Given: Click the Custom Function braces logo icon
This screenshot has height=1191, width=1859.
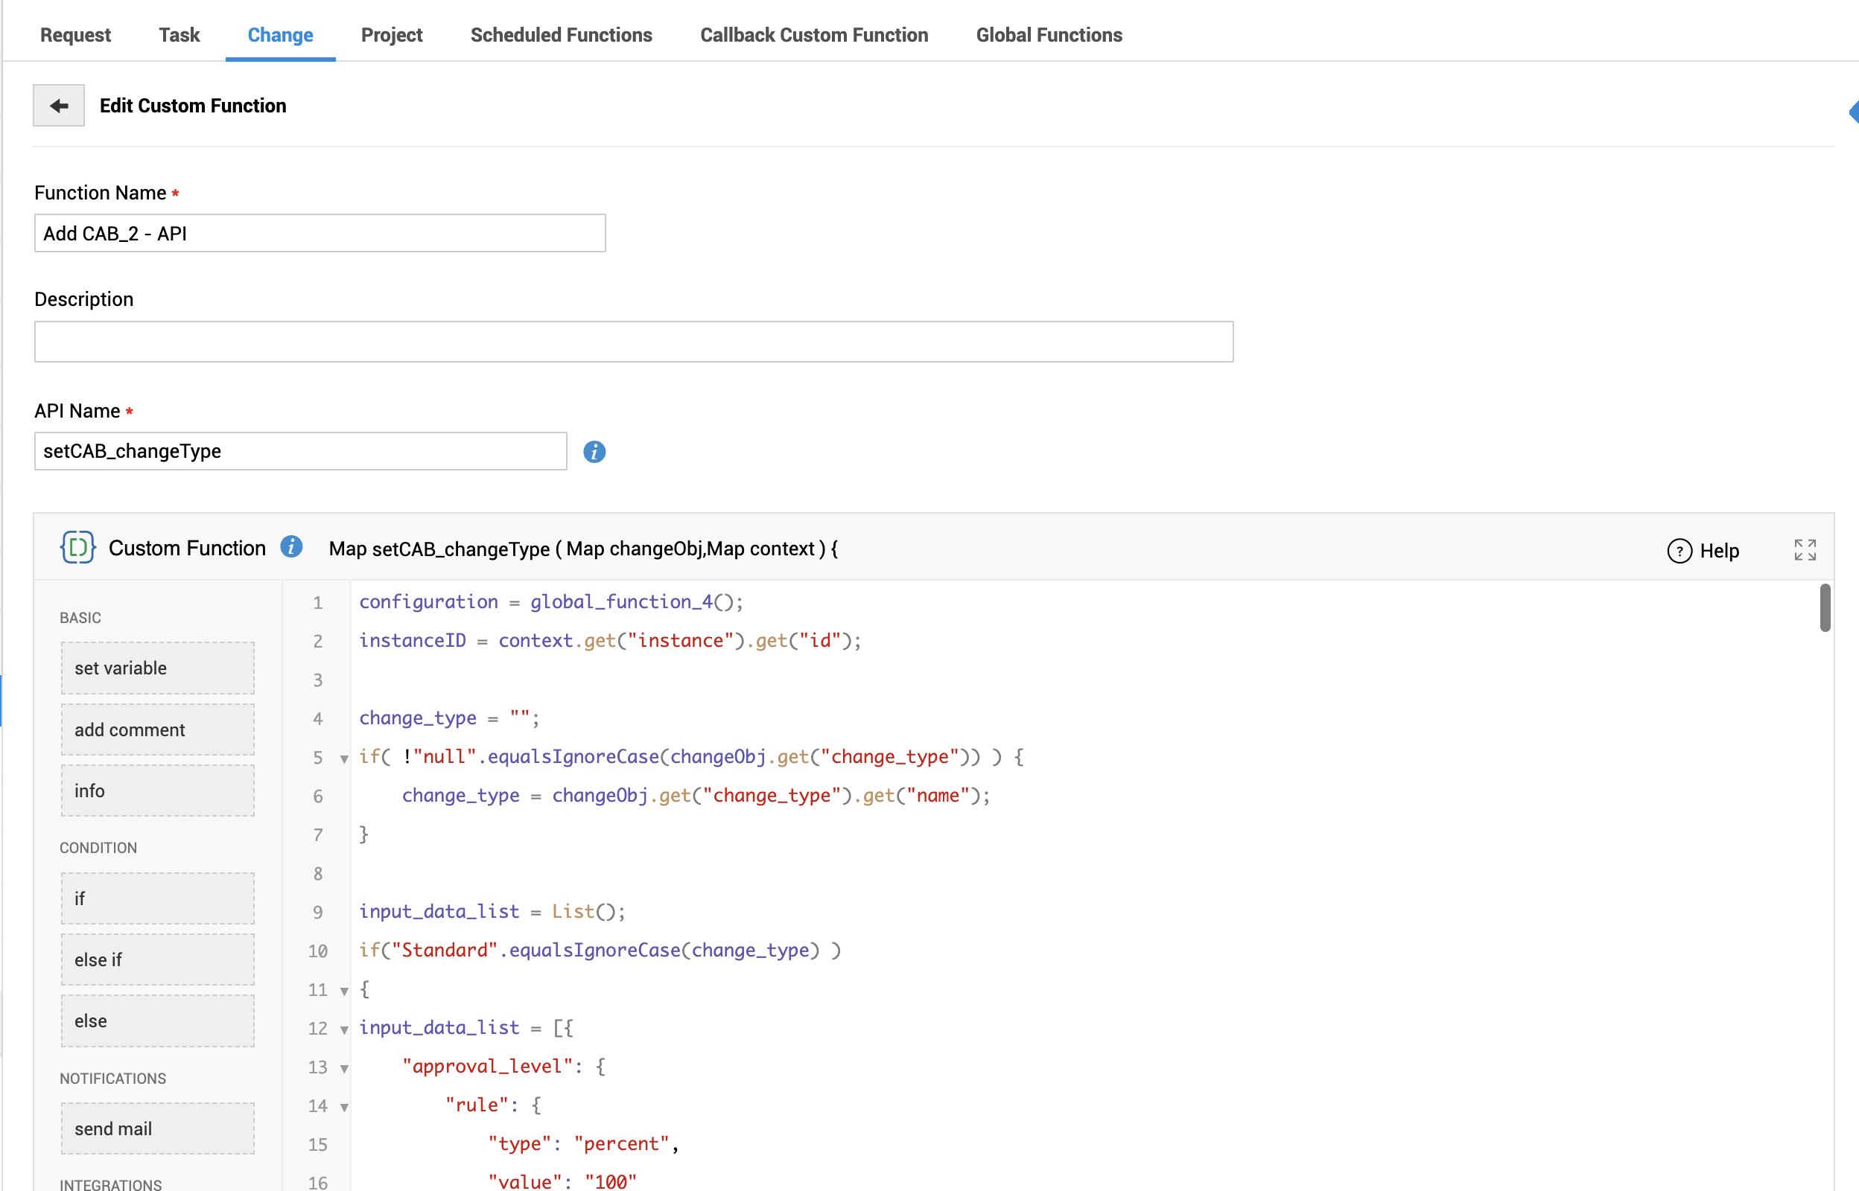Looking at the screenshot, I should pyautogui.click(x=77, y=548).
